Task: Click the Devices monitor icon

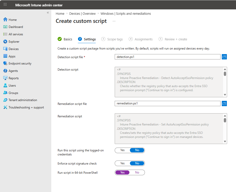Action: click(x=5, y=49)
